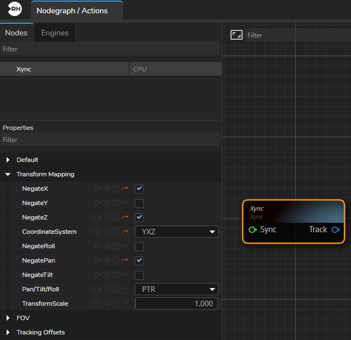
Task: Click the TransformScale value field
Action: pyautogui.click(x=177, y=304)
